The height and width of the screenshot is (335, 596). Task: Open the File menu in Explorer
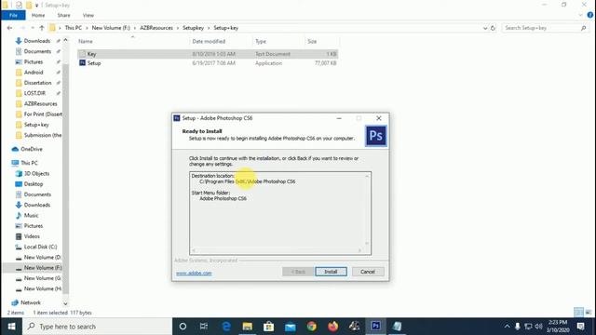13,15
